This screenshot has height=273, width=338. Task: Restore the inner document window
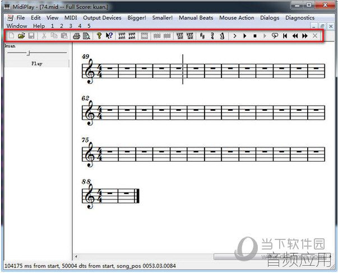pyautogui.click(x=322, y=26)
